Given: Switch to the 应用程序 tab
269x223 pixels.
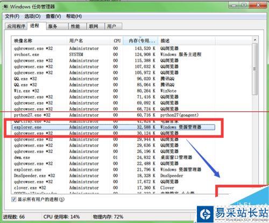Looking at the screenshot, I should pos(16,26).
